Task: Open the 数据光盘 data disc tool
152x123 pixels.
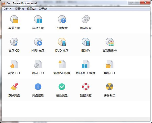Action: (14, 19)
